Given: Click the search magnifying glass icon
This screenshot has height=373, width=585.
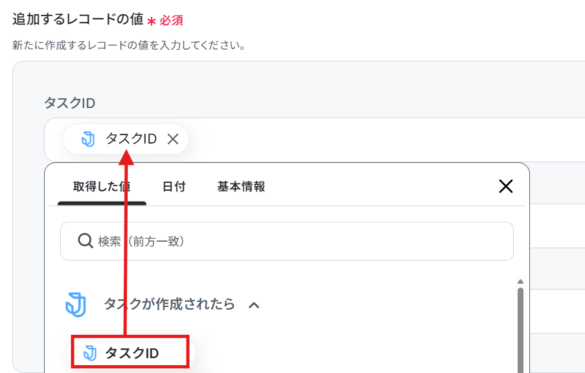Looking at the screenshot, I should point(86,241).
